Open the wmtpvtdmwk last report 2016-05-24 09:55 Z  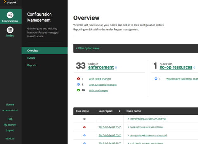click(x=109, y=135)
